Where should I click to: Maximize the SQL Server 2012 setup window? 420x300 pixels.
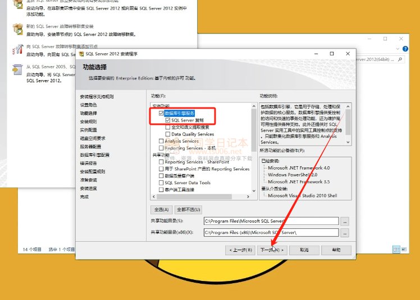coord(332,54)
